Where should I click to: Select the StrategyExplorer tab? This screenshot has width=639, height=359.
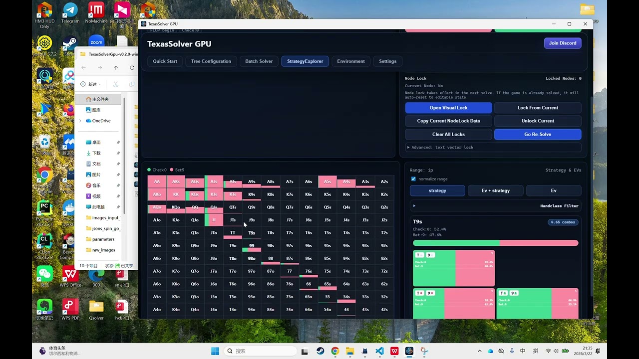point(305,61)
